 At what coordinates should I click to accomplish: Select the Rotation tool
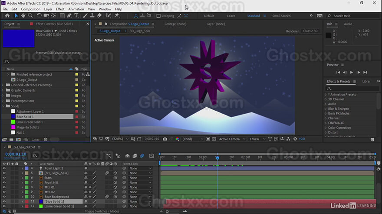coord(39,16)
